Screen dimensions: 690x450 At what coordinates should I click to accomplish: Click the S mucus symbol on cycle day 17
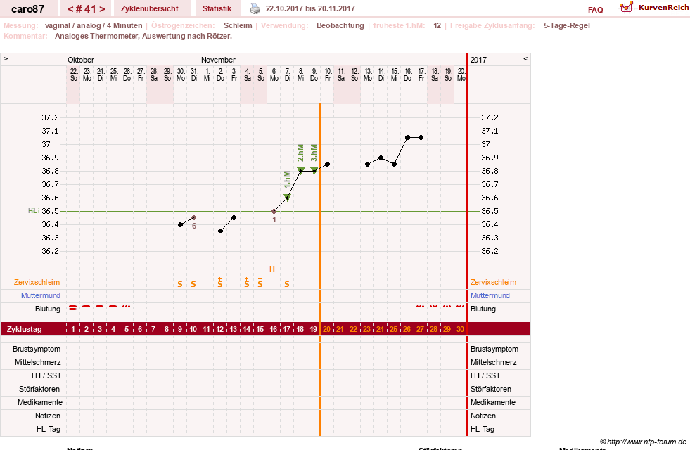287,284
